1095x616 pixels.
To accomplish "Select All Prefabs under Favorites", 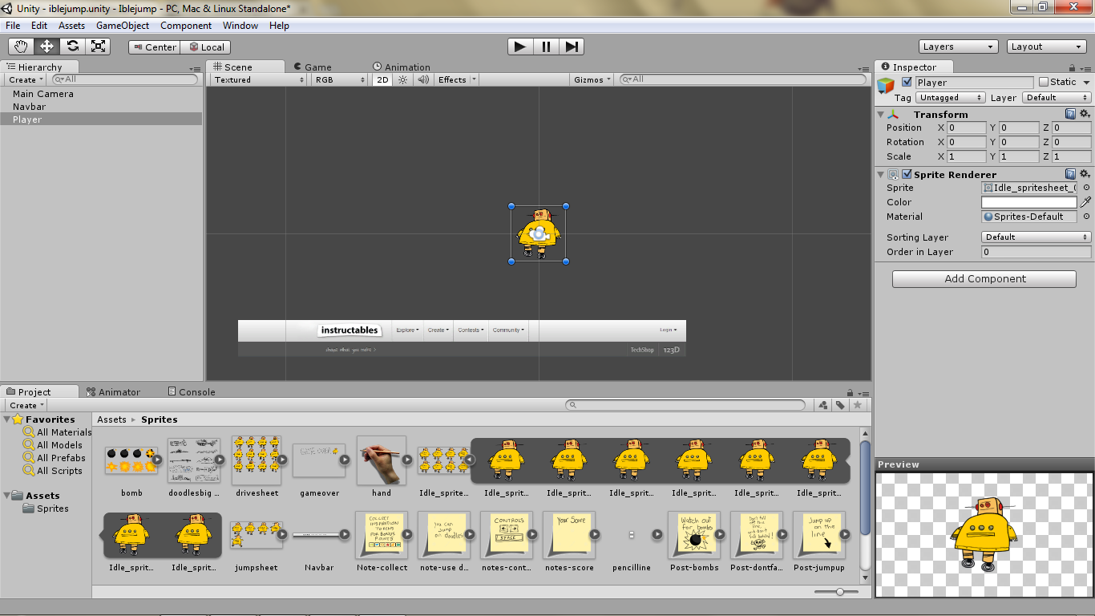I will pos(55,458).
